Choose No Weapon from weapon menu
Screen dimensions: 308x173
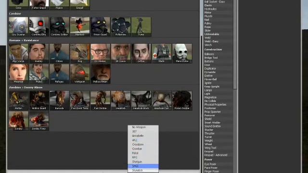tap(143, 127)
